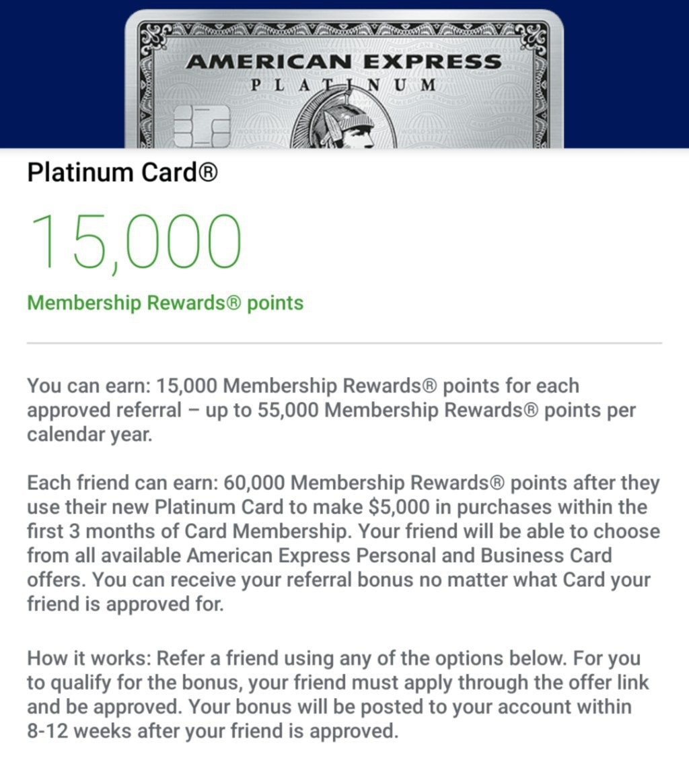Click the horizontal divider below points label

pyautogui.click(x=344, y=343)
